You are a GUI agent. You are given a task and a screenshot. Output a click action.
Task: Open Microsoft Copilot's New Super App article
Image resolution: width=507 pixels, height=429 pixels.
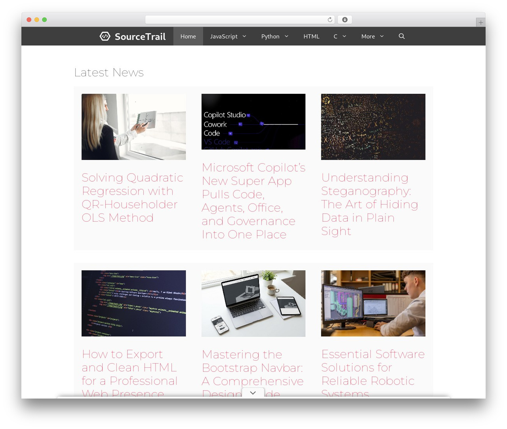click(x=253, y=201)
